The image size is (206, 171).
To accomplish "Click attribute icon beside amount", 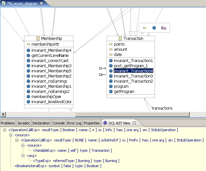I will pyautogui.click(x=111, y=50).
